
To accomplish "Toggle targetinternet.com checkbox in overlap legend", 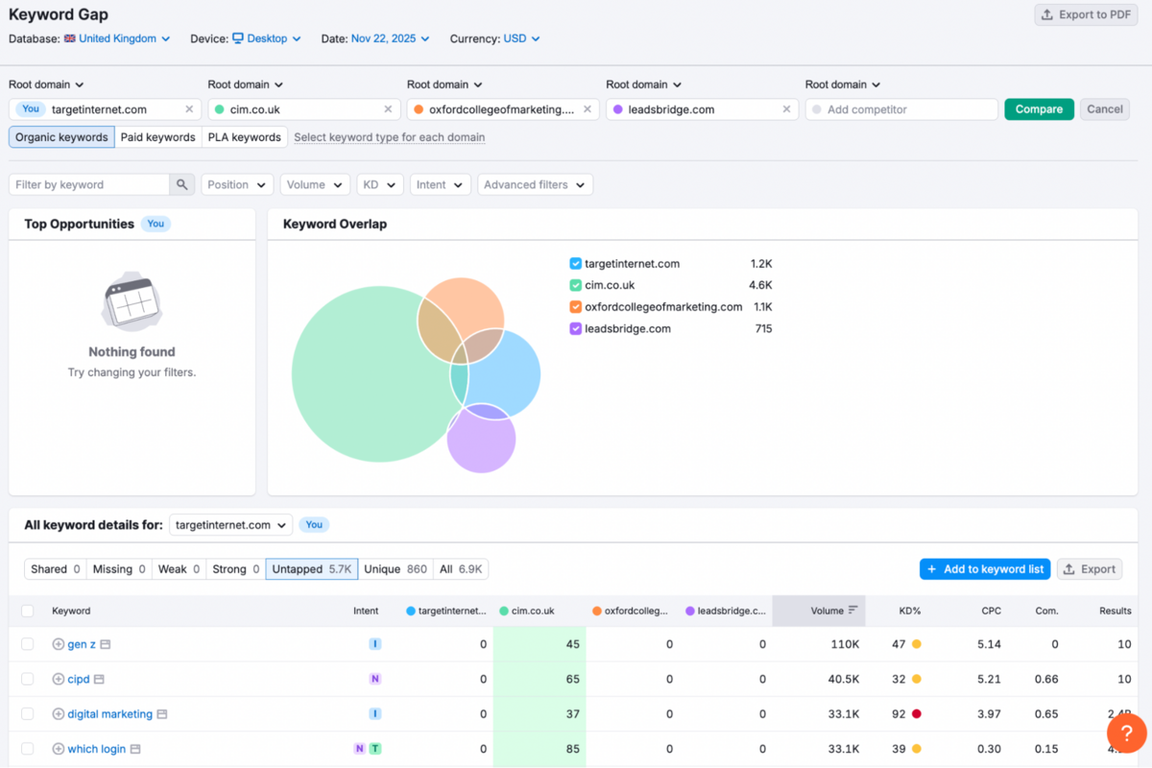I will click(x=575, y=263).
